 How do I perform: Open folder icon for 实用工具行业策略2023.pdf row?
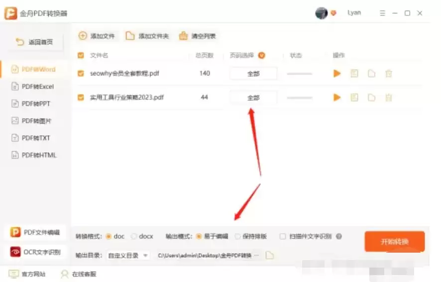tap(371, 97)
